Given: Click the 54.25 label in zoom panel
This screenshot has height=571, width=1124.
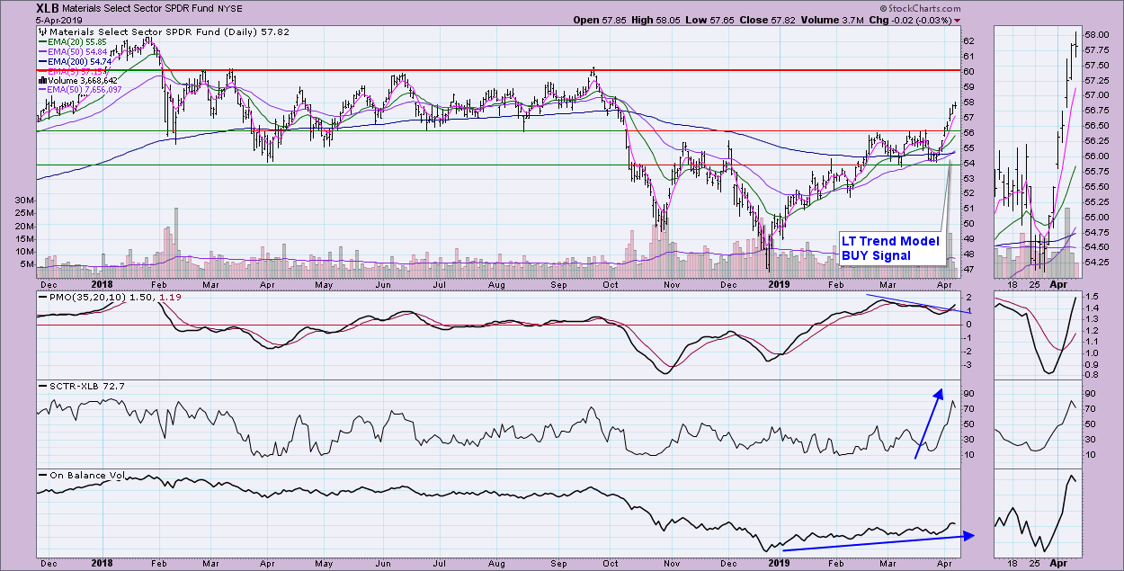Looking at the screenshot, I should 1096,263.
